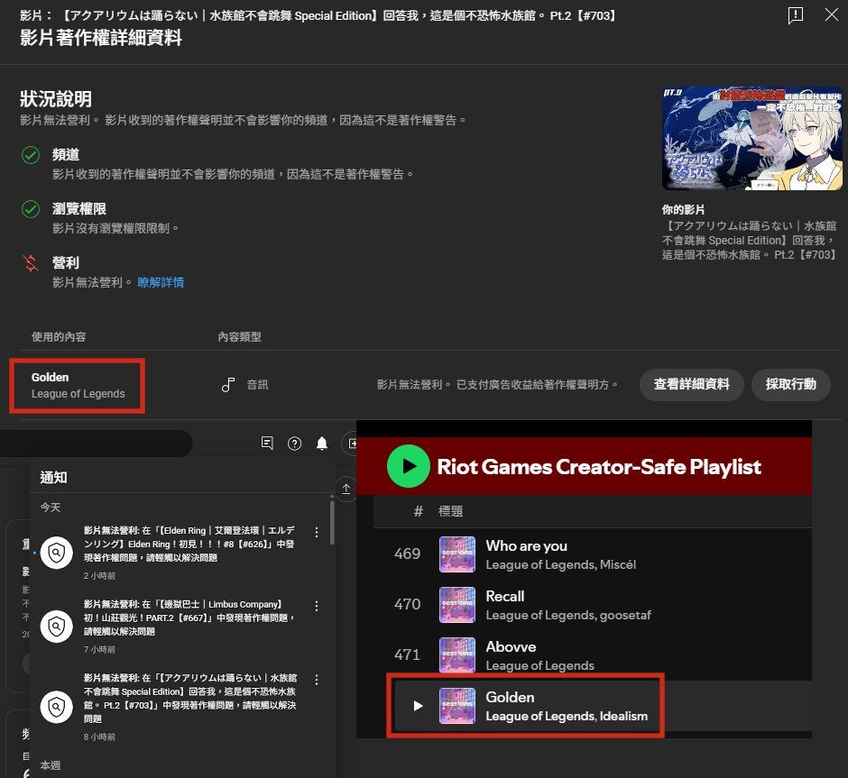Click track number 471 in the playlist
This screenshot has height=778, width=848.
[407, 654]
